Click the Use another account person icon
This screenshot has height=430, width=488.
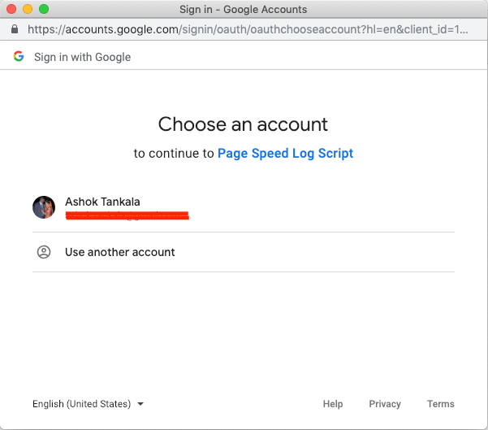(x=44, y=252)
